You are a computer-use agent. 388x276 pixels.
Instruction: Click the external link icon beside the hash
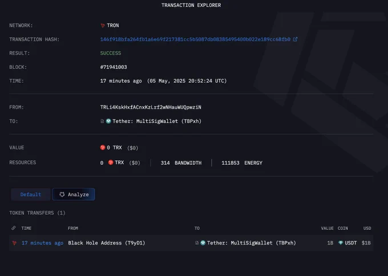[x=295, y=39]
